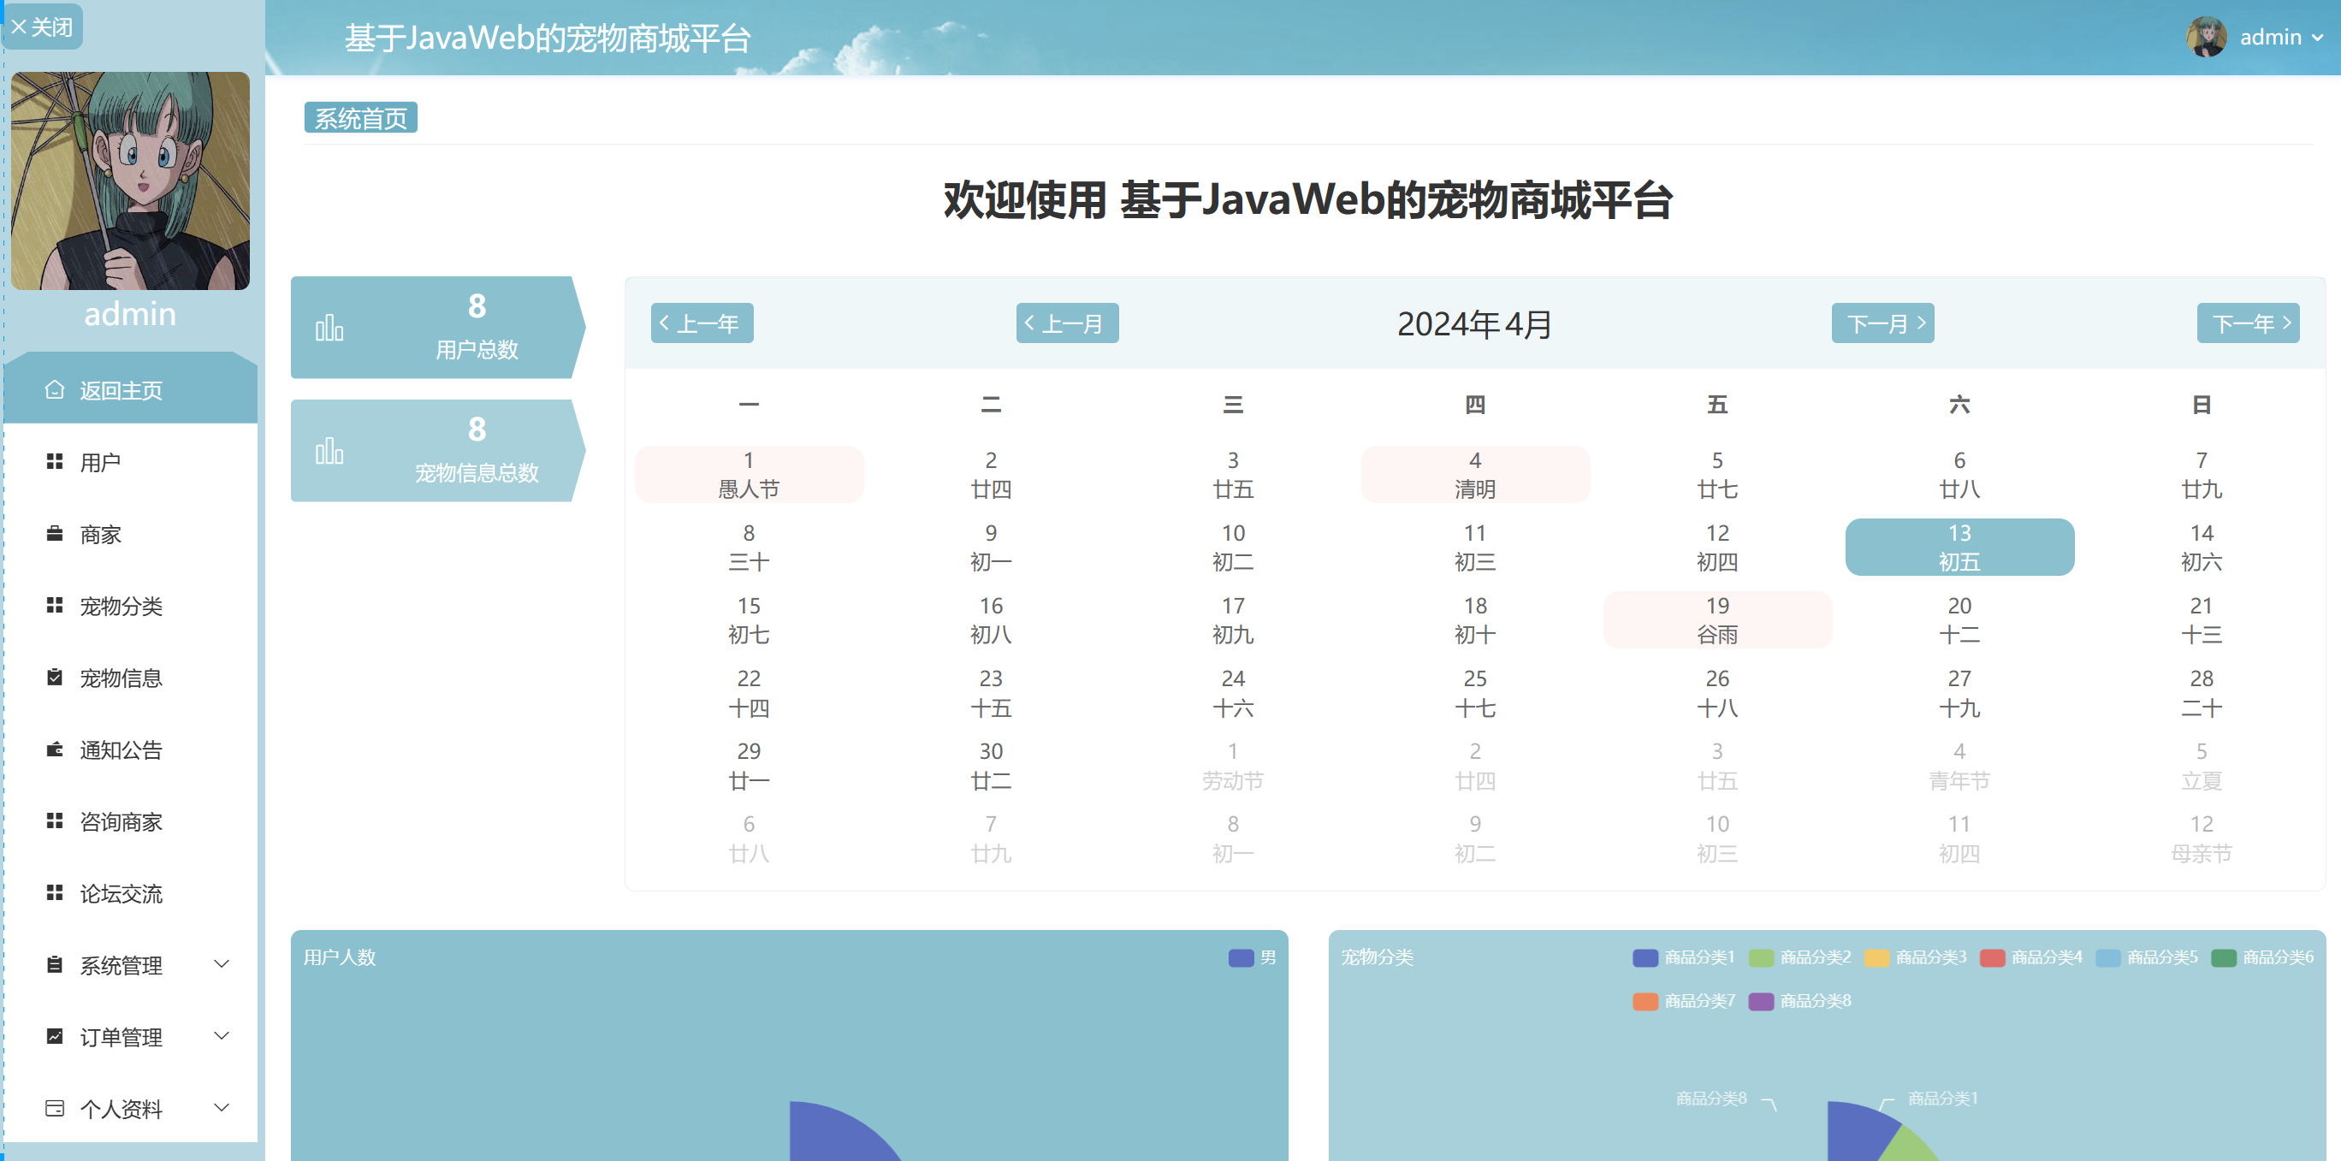The image size is (2341, 1161).
Task: Click the grid icon next to 用户
Action: pyautogui.click(x=55, y=461)
